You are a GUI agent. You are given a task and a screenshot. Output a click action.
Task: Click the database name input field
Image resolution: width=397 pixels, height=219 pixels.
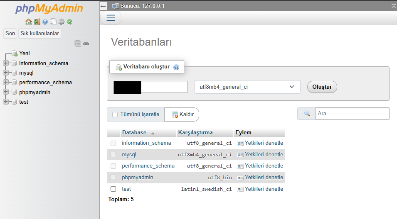coord(150,87)
